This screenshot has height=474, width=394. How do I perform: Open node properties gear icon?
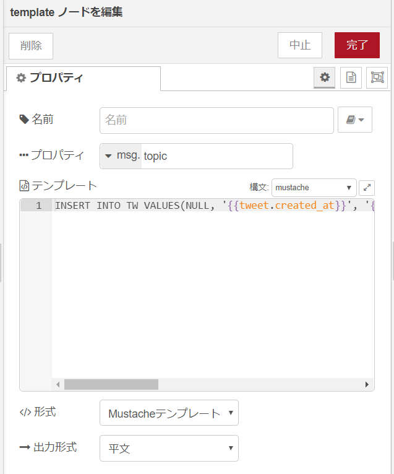(x=325, y=77)
